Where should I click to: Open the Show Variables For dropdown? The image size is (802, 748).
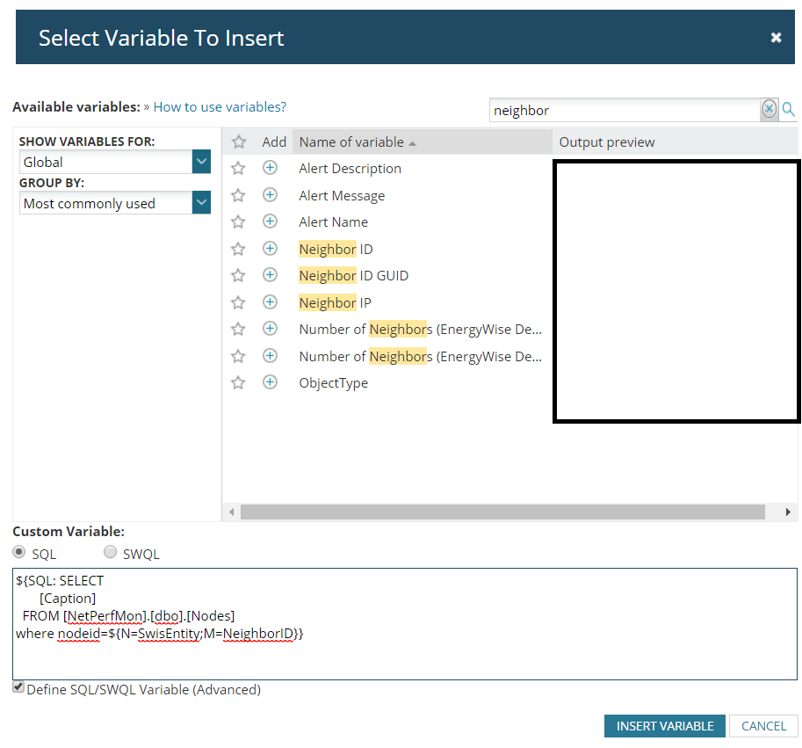202,162
